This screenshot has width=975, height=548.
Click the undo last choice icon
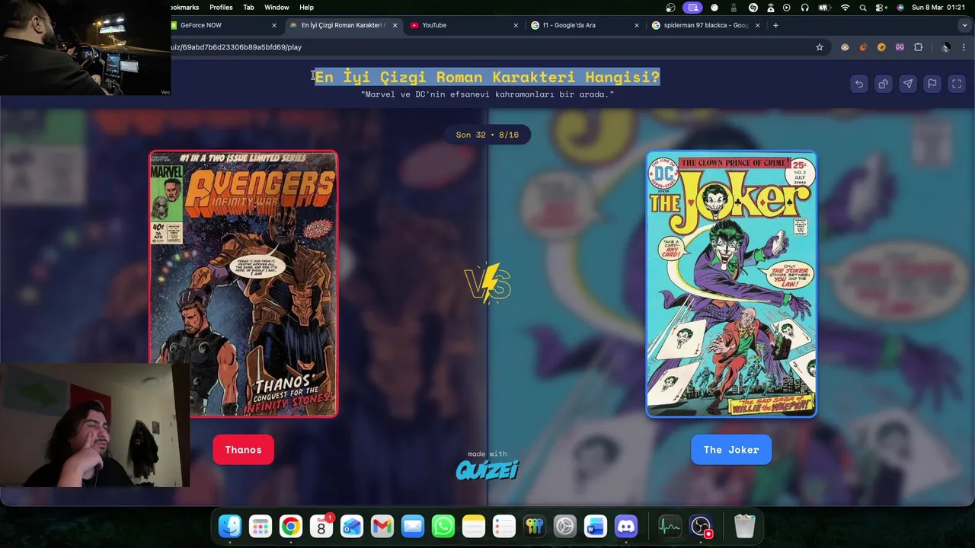coord(859,84)
